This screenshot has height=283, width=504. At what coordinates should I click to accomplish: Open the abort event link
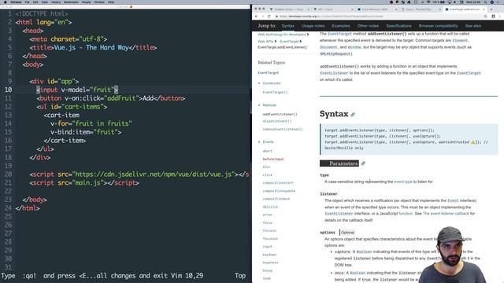(267, 151)
